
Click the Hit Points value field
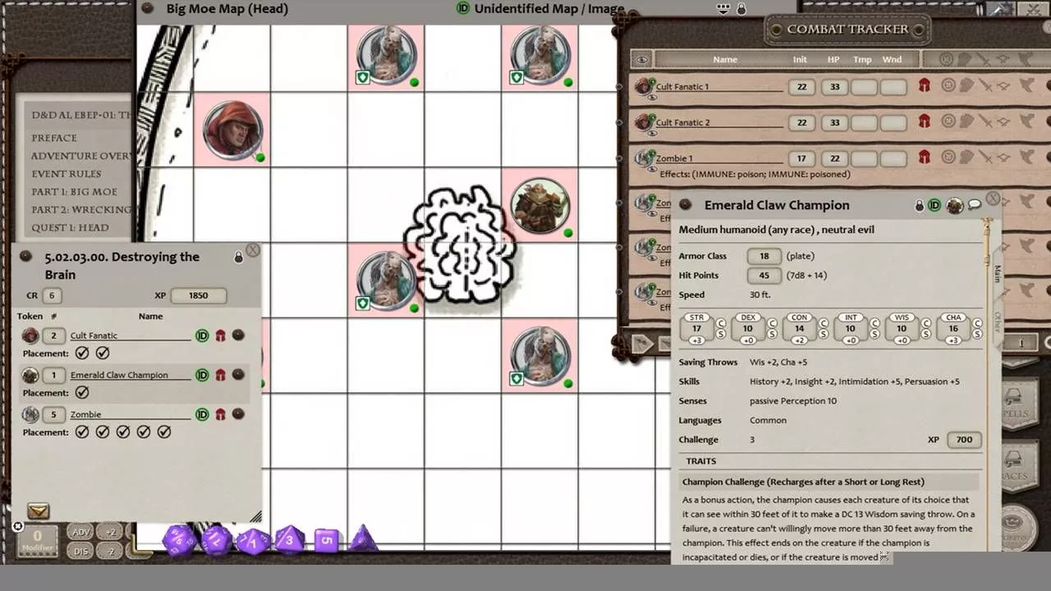pyautogui.click(x=764, y=276)
